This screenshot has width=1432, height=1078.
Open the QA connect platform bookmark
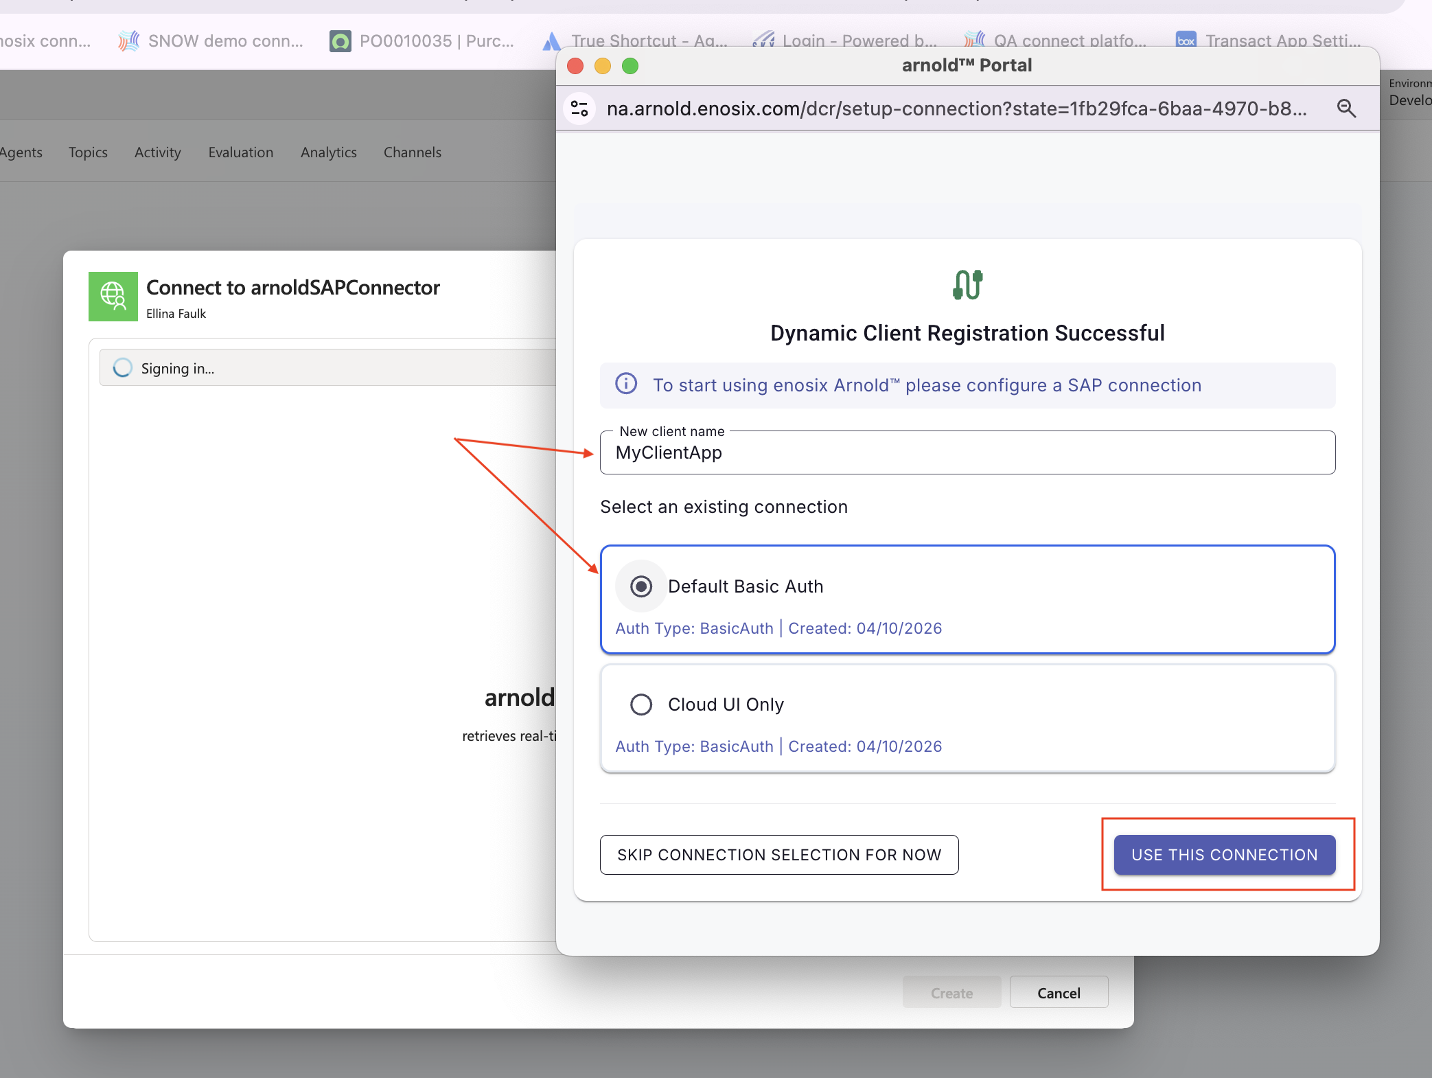coord(1055,41)
